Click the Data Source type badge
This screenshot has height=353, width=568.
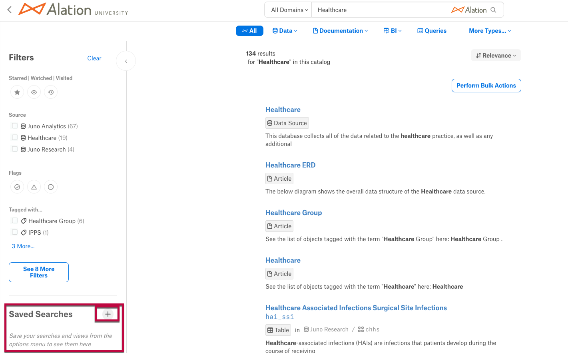coord(287,123)
